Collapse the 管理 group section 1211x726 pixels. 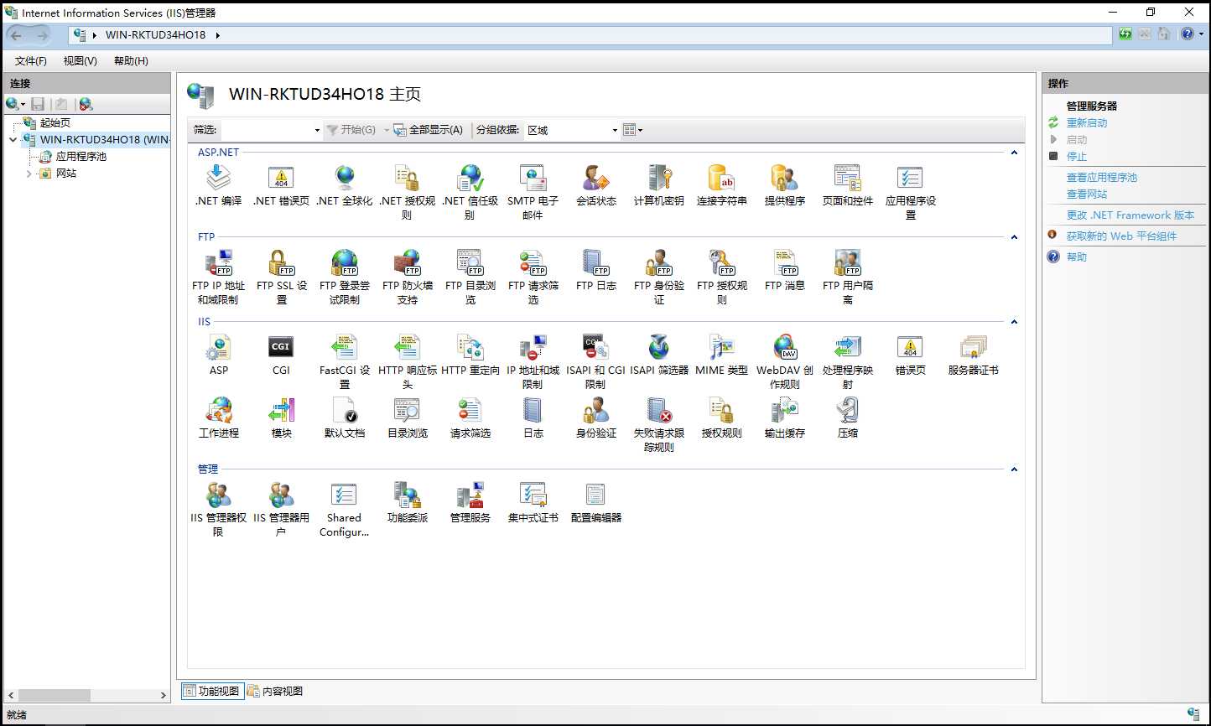[1014, 469]
